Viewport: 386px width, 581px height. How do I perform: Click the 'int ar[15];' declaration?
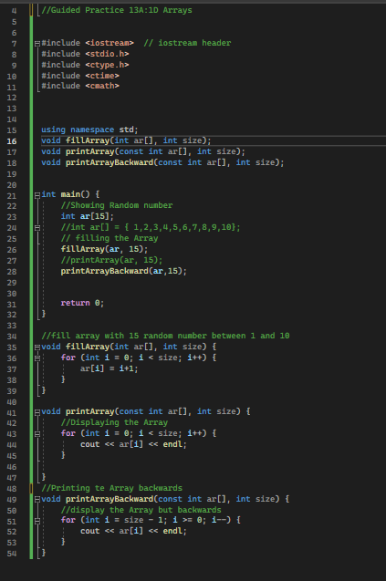point(87,216)
